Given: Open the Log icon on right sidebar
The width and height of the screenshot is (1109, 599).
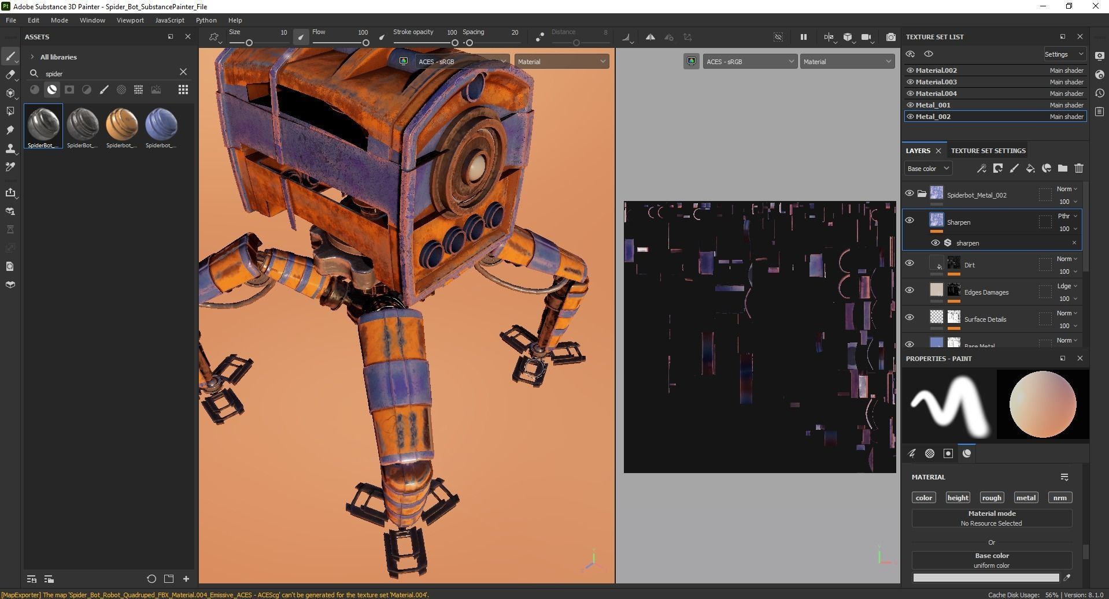Looking at the screenshot, I should (1099, 111).
